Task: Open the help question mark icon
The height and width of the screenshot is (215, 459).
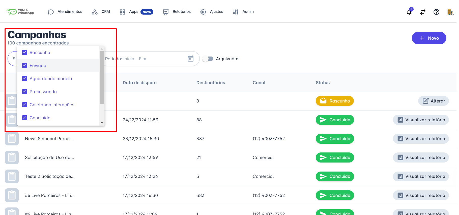Action: coord(436,12)
